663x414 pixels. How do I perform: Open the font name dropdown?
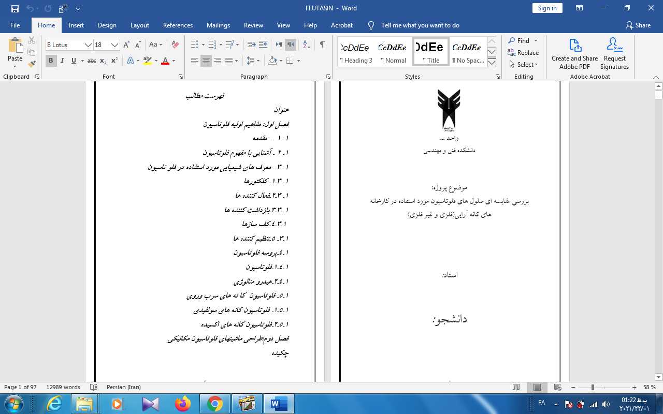pyautogui.click(x=89, y=45)
